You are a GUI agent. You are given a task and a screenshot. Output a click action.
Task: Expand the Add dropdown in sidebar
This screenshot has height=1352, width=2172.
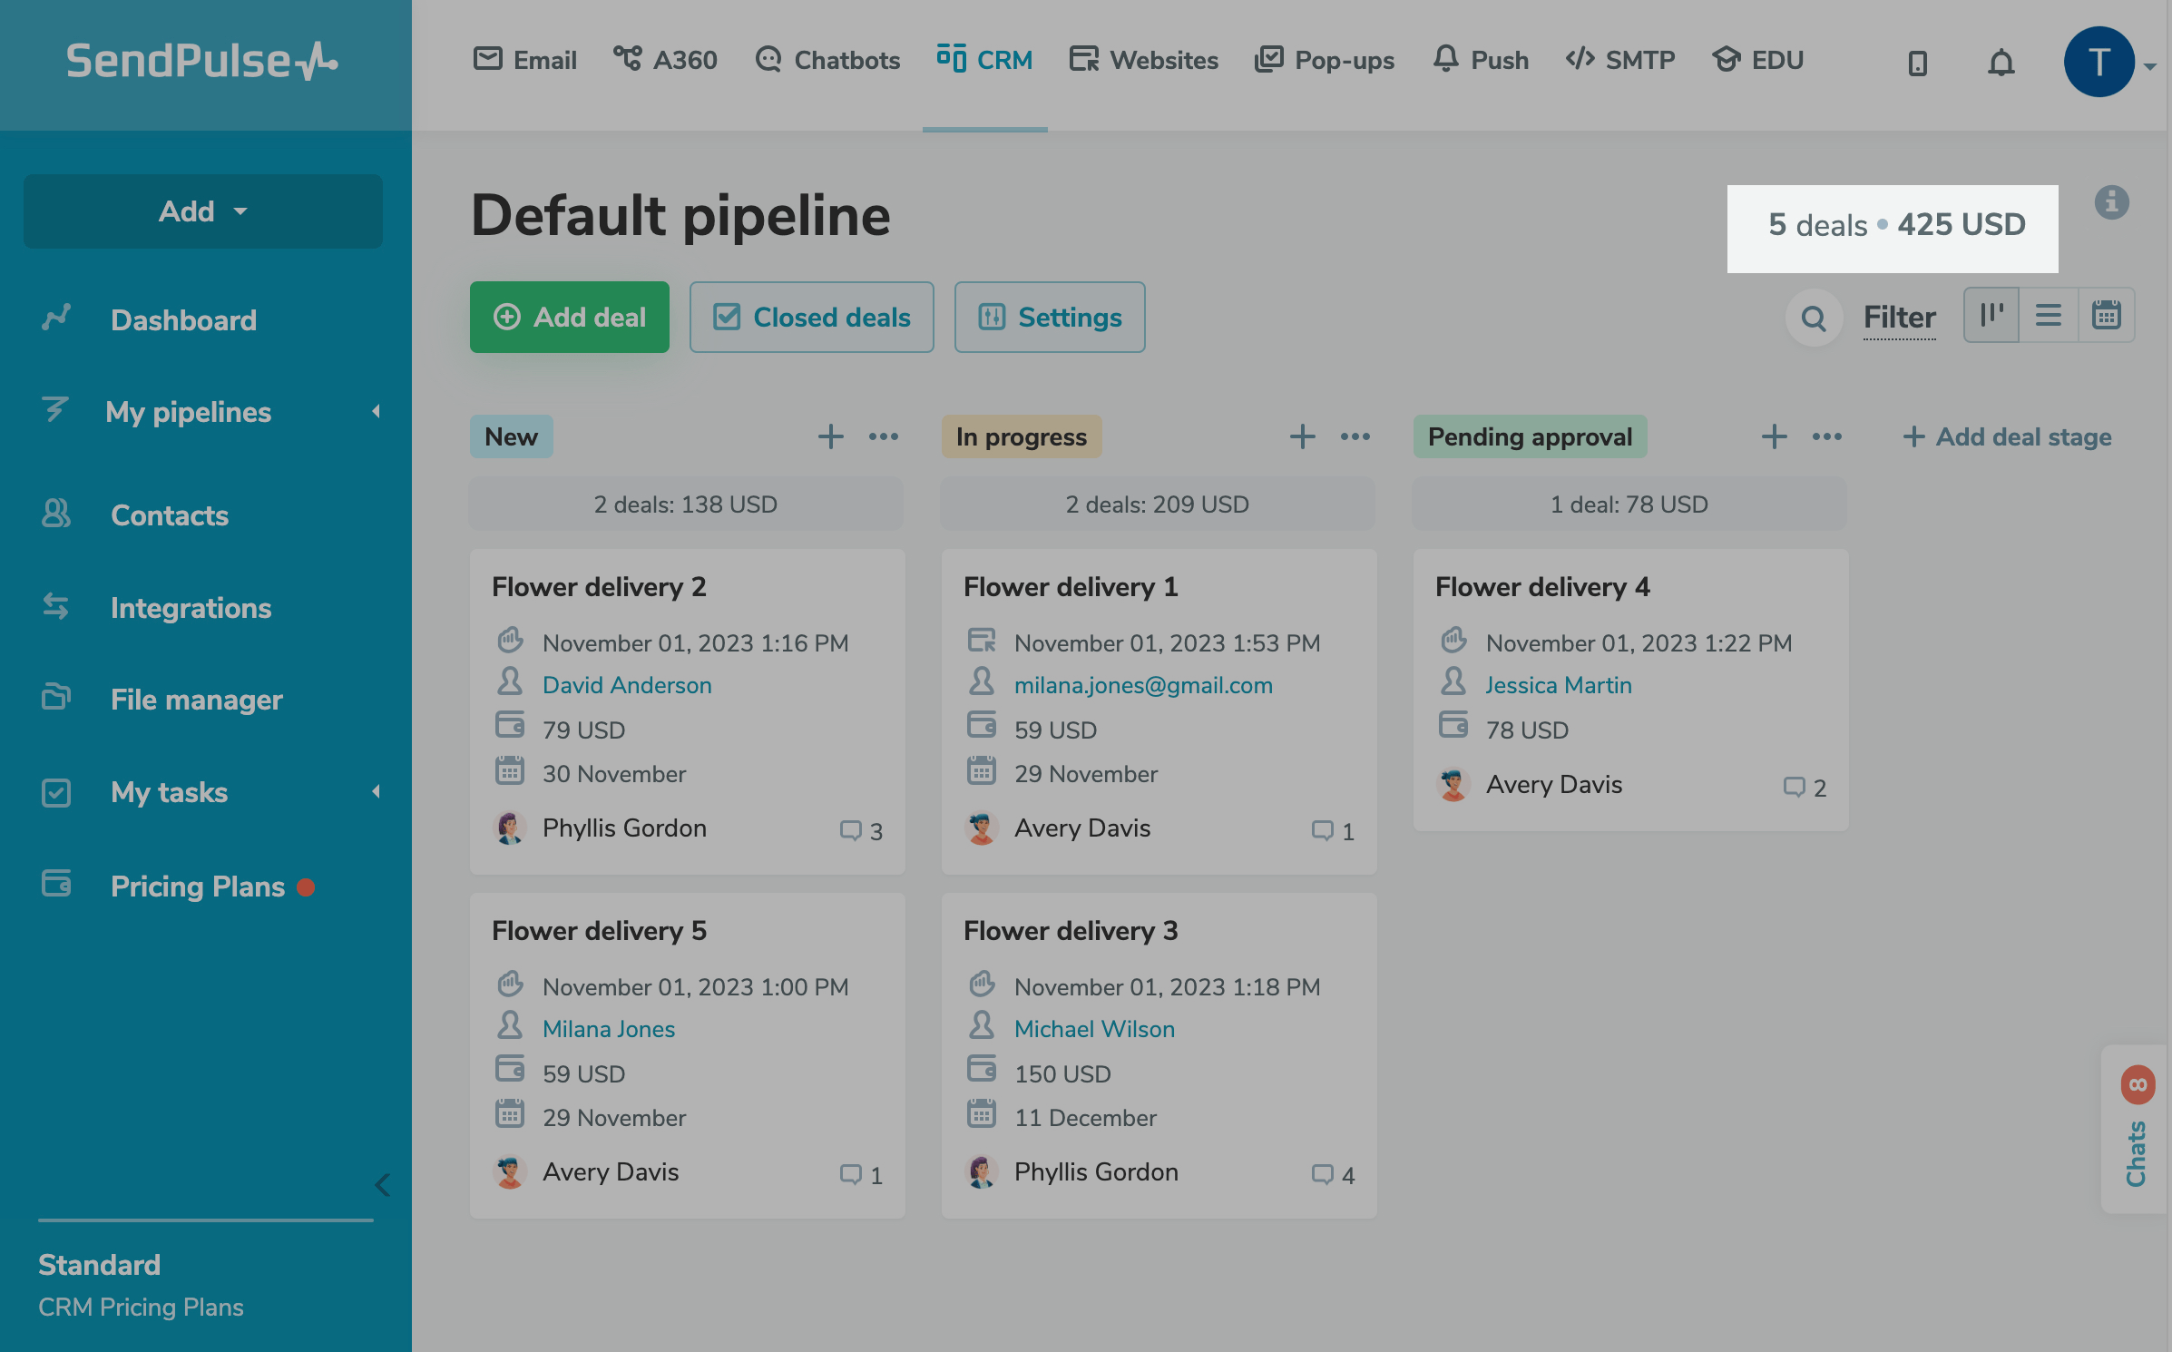point(203,211)
